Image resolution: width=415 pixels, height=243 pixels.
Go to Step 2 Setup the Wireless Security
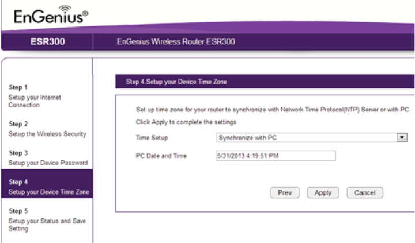coord(47,129)
